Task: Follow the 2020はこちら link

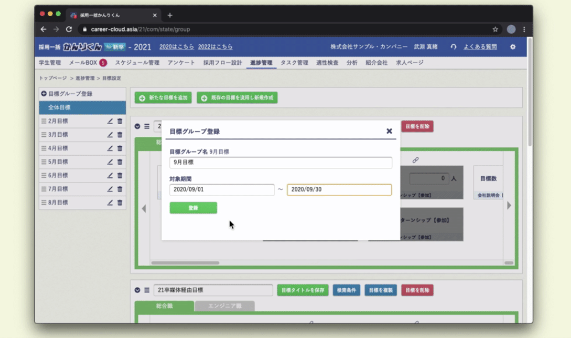Action: (177, 47)
